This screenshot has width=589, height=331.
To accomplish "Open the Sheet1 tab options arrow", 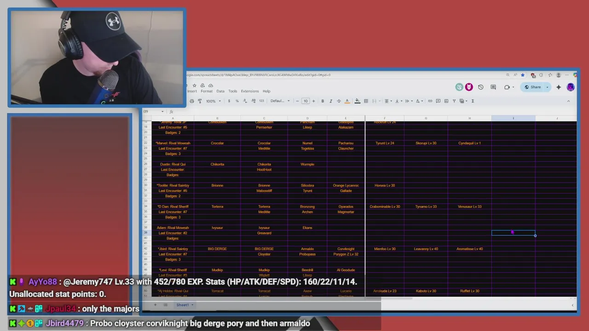I will (x=191, y=305).
